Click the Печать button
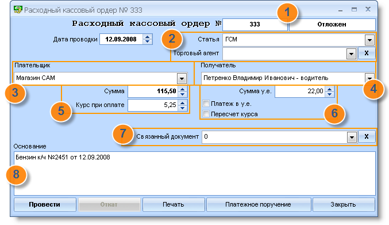This screenshot has height=225, width=389. click(174, 204)
